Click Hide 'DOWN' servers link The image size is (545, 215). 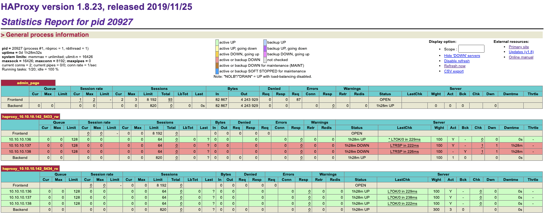pyautogui.click(x=462, y=56)
